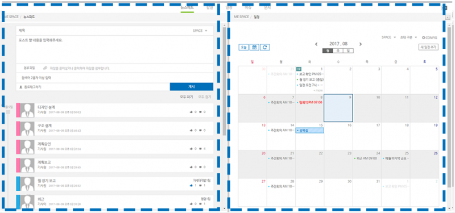
Task: Go to previous month arrow
Action: point(316,44)
